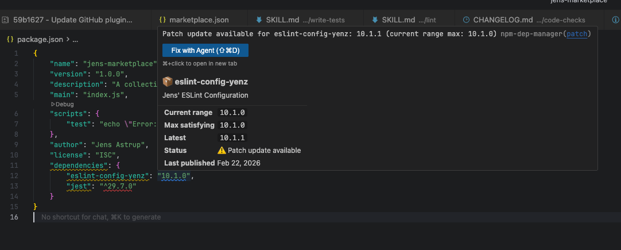The width and height of the screenshot is (621, 250).
Task: Expand the breadcrumb ellipsis after package.json
Action: tap(75, 40)
